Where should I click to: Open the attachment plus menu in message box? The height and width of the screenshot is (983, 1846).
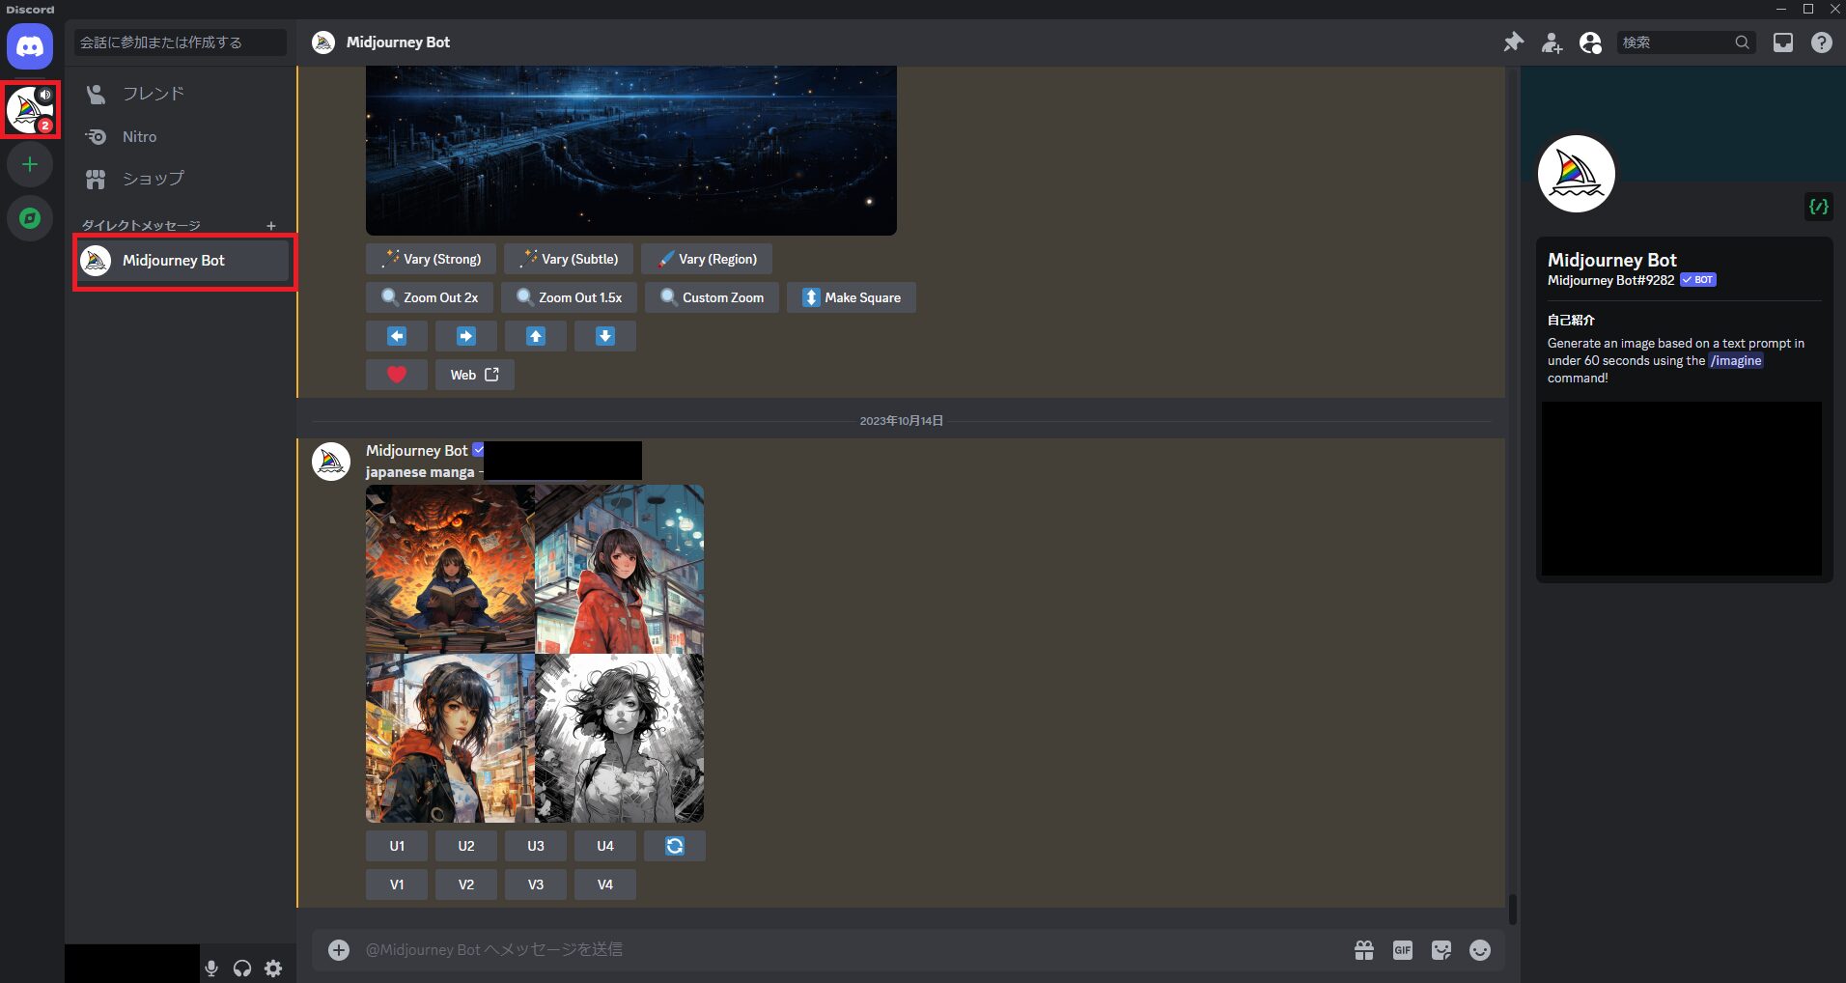(x=339, y=950)
